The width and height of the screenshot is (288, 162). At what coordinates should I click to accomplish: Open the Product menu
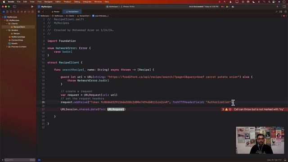coord(67,2)
